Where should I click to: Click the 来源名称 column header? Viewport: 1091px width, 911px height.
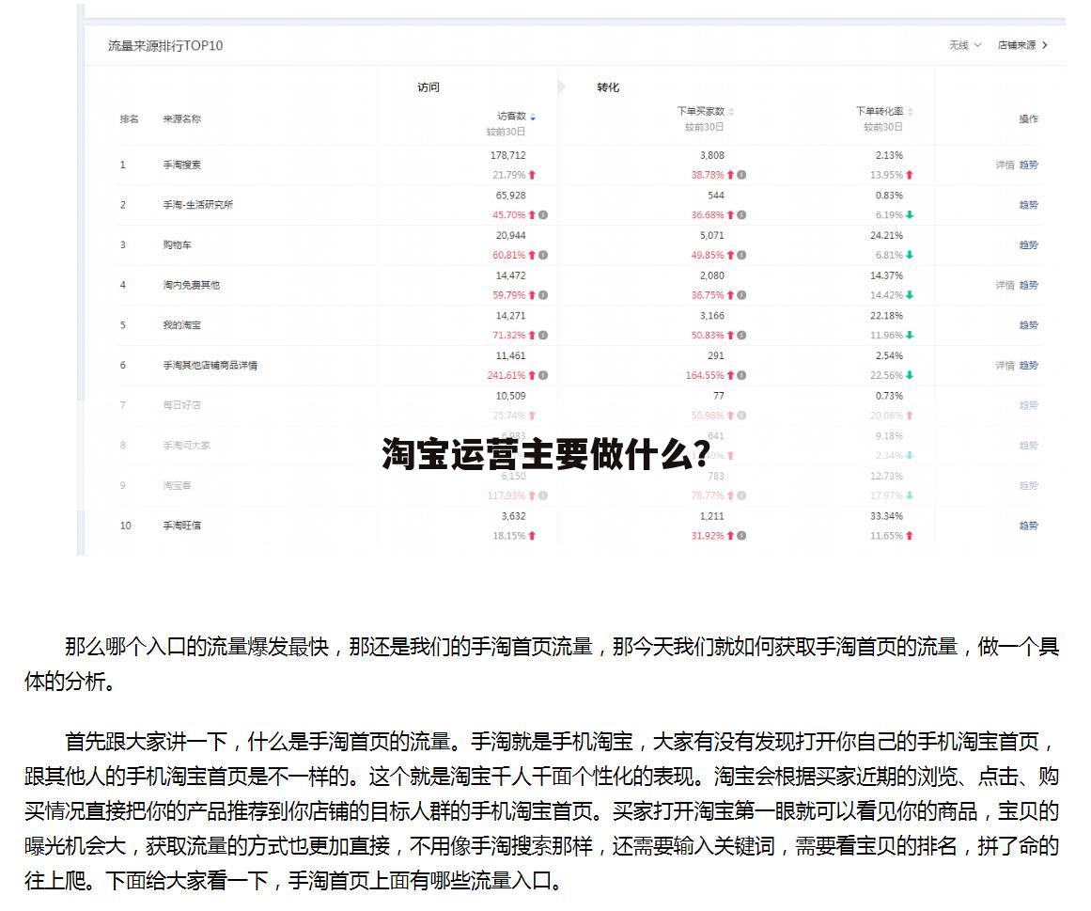(182, 119)
